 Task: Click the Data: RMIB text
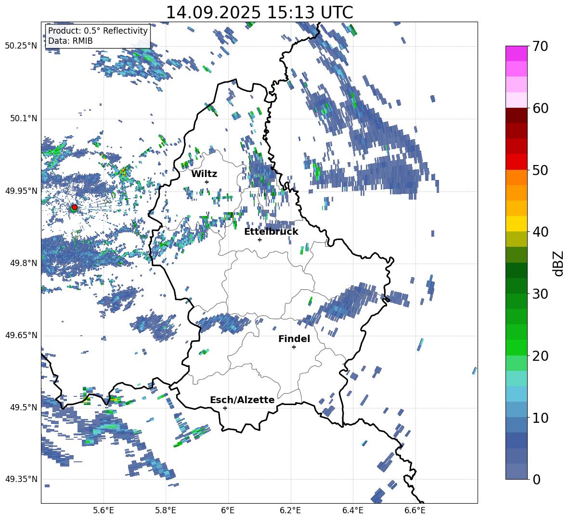point(70,41)
